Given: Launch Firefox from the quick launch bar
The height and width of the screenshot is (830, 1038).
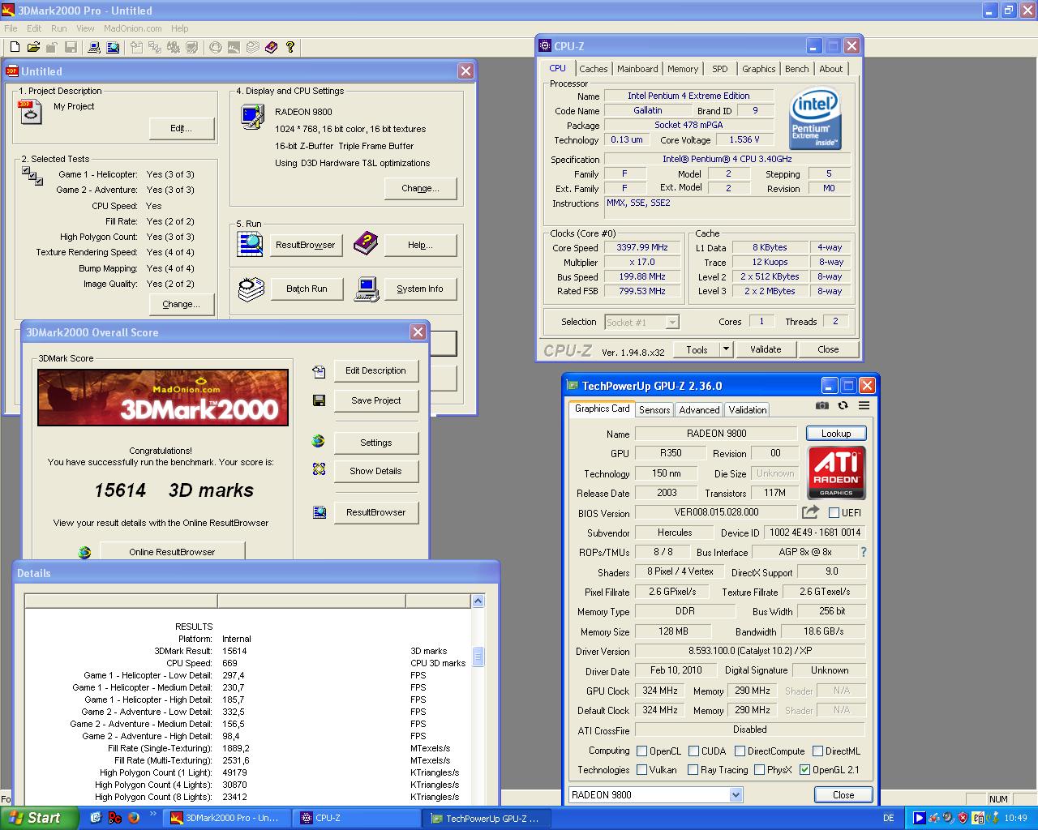Looking at the screenshot, I should point(134,818).
